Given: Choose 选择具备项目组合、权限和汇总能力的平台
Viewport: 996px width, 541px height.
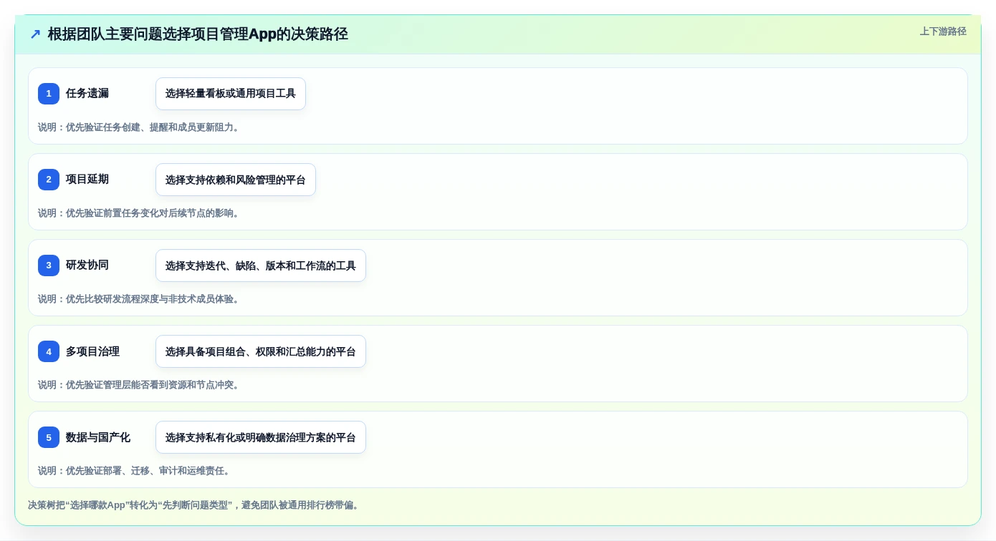Looking at the screenshot, I should [261, 351].
